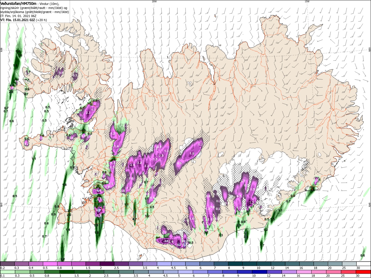371x278 pixels.
Task: Click the light gray 25–30 top-row swatch
Action: pyautogui.click(x=349, y=264)
